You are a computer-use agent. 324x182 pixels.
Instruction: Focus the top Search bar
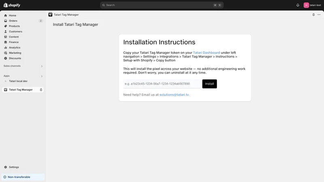tap(162, 5)
